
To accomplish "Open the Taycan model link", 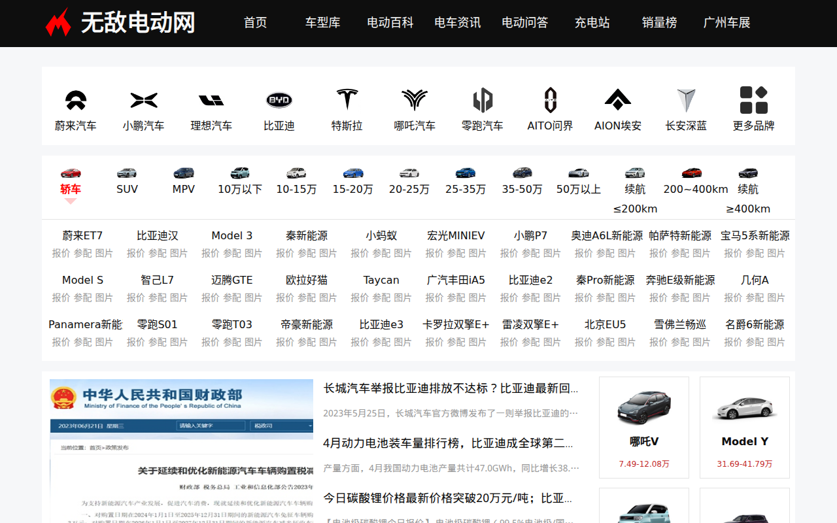I will [381, 280].
